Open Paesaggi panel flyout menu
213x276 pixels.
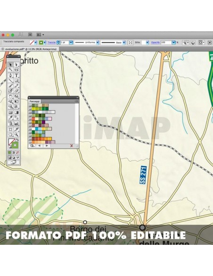coord(76,101)
